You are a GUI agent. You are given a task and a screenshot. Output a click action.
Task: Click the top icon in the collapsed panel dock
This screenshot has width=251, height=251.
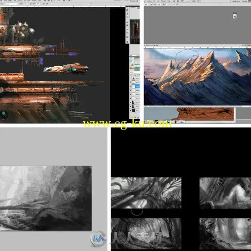(127, 10)
